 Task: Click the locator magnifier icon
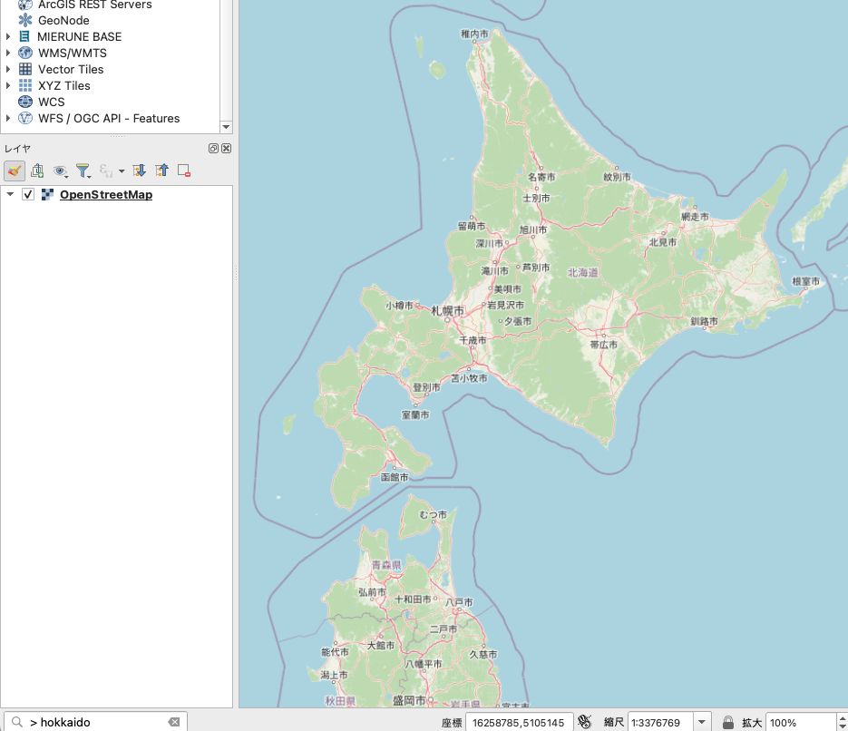(16, 722)
